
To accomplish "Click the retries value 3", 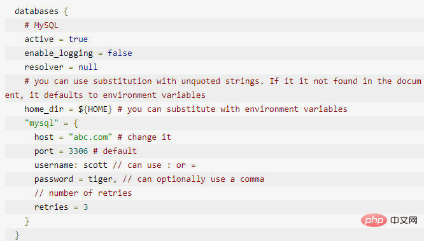I will click(x=86, y=207).
